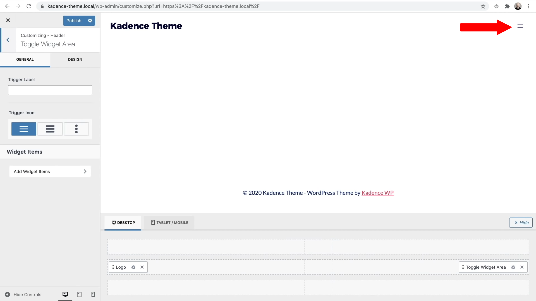The image size is (536, 301).
Task: Switch to Tablet / Mobile builder tab
Action: pyautogui.click(x=169, y=222)
